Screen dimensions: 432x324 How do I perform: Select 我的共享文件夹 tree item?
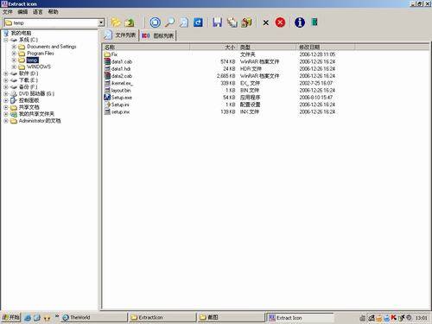coord(36,114)
